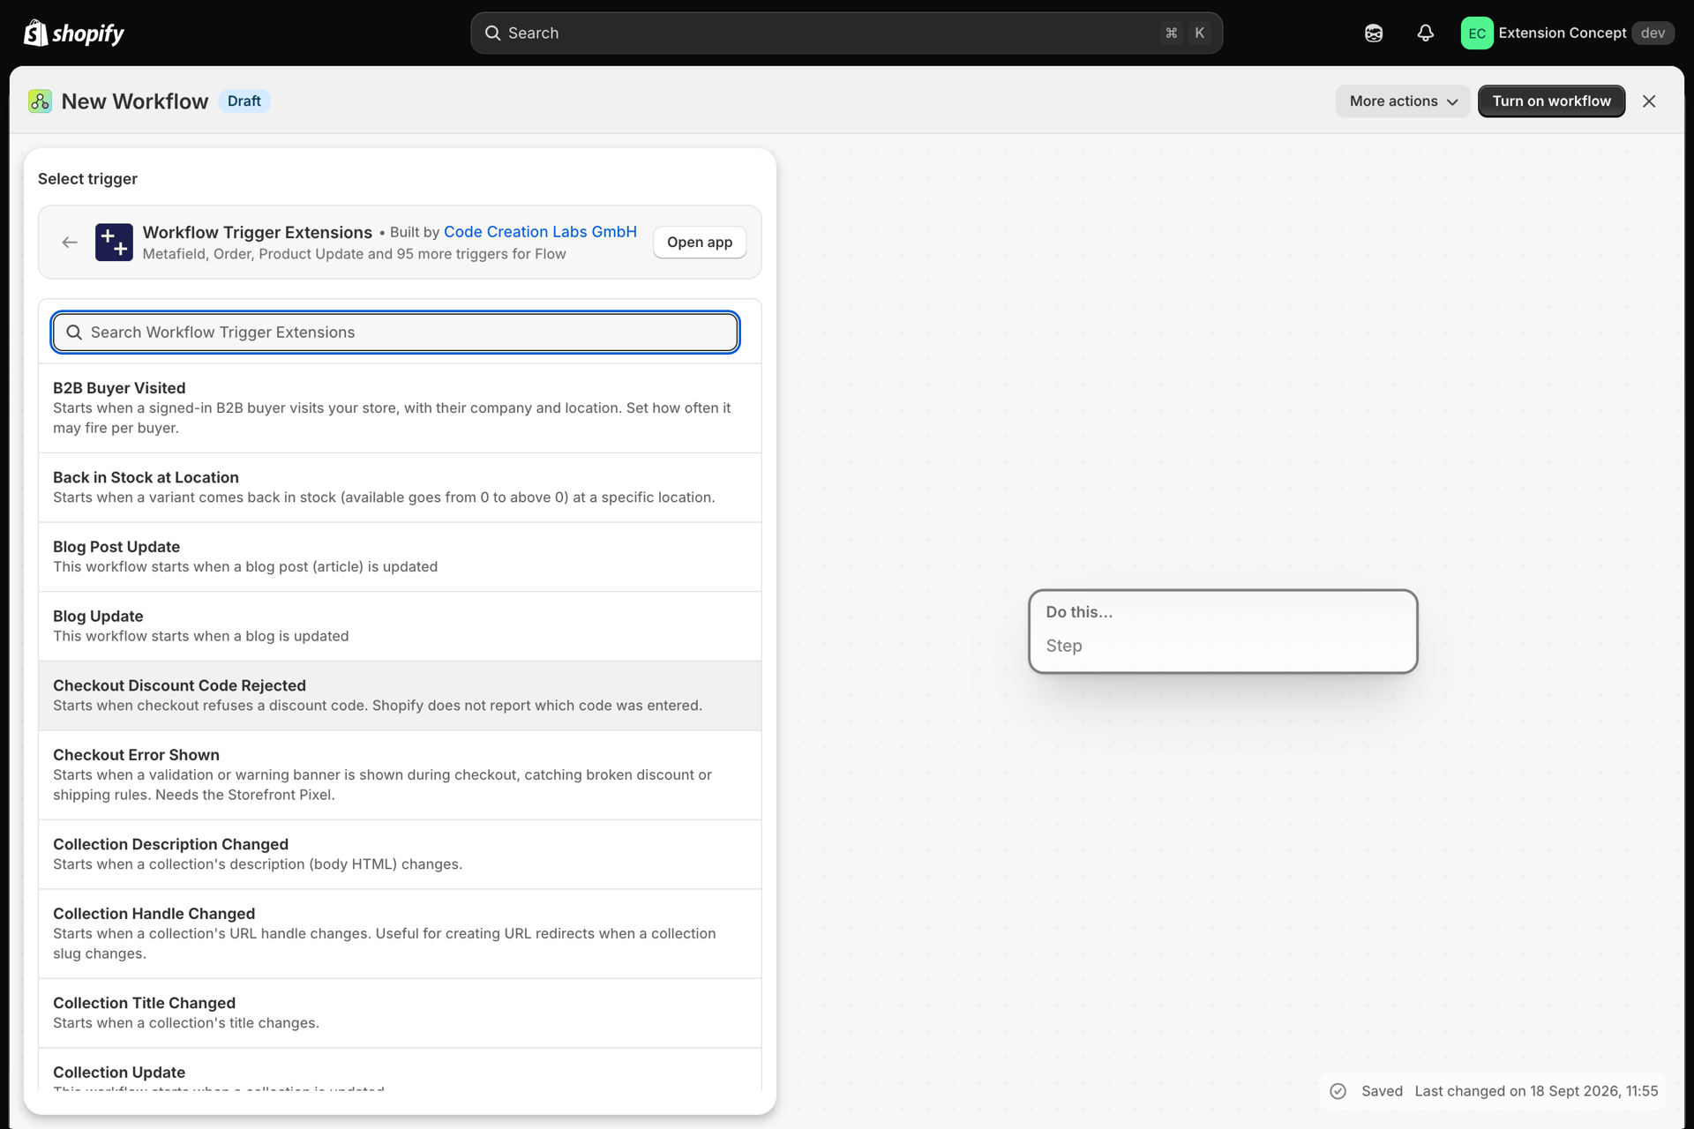Select the Back in Stock at Location trigger
The image size is (1694, 1129).
pos(400,488)
